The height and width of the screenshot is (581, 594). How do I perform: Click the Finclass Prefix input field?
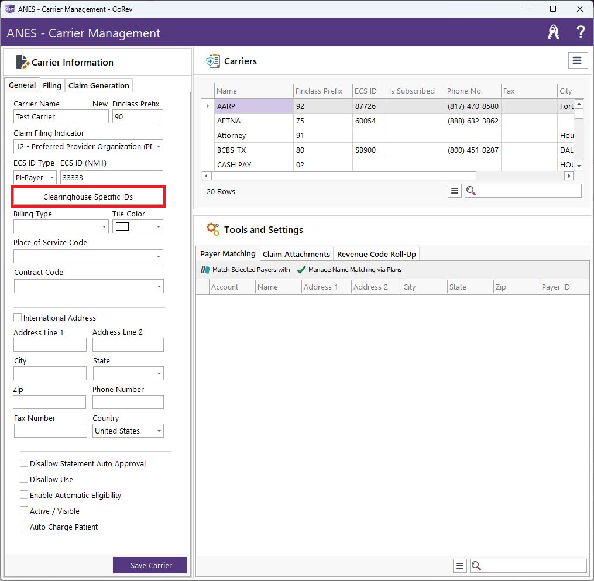(138, 116)
